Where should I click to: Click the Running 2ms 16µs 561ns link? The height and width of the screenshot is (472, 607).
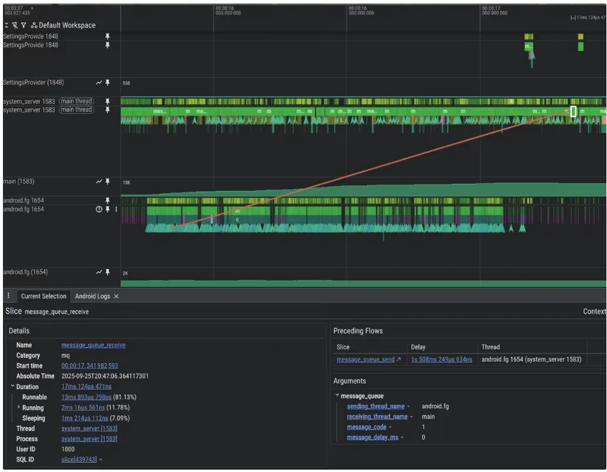83,407
